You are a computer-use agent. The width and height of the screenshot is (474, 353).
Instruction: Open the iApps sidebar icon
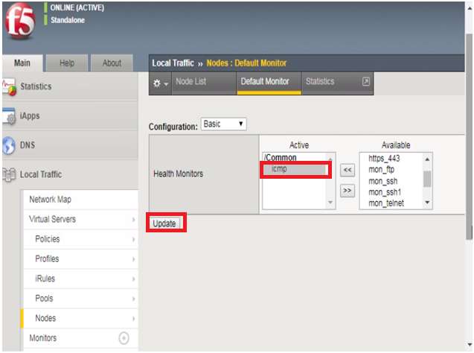click(9, 116)
